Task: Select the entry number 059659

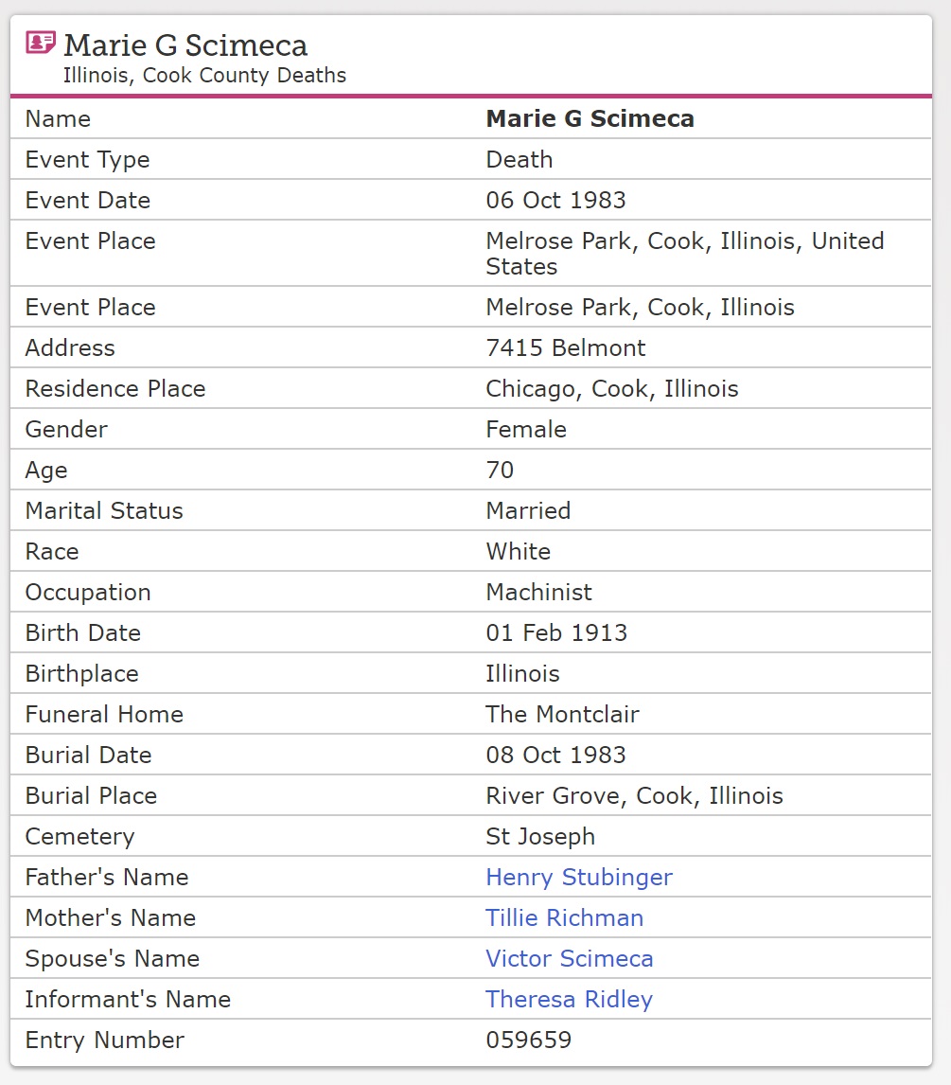Action: tap(528, 1041)
